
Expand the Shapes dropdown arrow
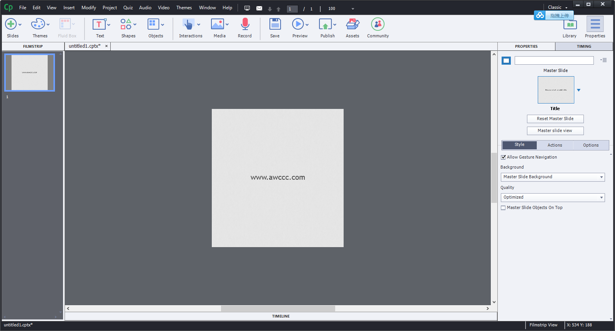(x=135, y=25)
